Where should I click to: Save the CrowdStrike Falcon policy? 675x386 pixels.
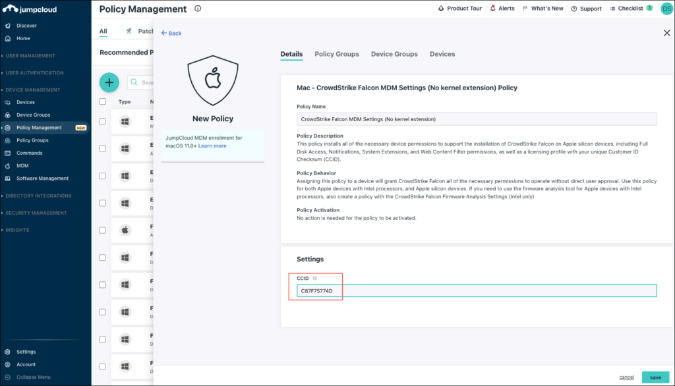click(655, 377)
